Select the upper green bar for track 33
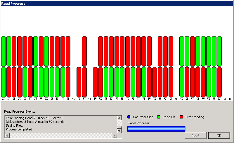The width and height of the screenshot is (234, 143). click(x=182, y=51)
